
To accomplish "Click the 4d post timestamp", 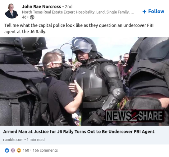I will click(24, 17).
